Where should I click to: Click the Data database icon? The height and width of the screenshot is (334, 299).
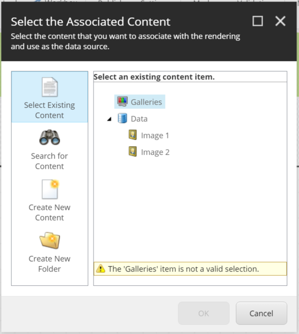pyautogui.click(x=122, y=118)
